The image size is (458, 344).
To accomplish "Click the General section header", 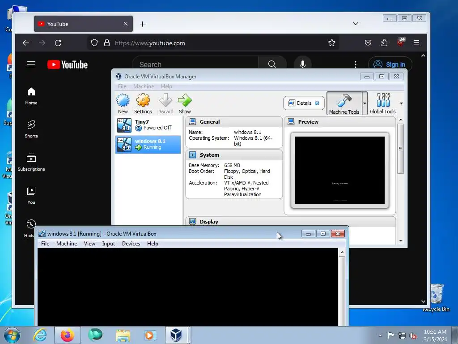I will (x=234, y=122).
